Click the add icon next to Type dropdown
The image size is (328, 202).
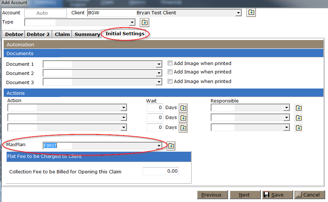145,22
